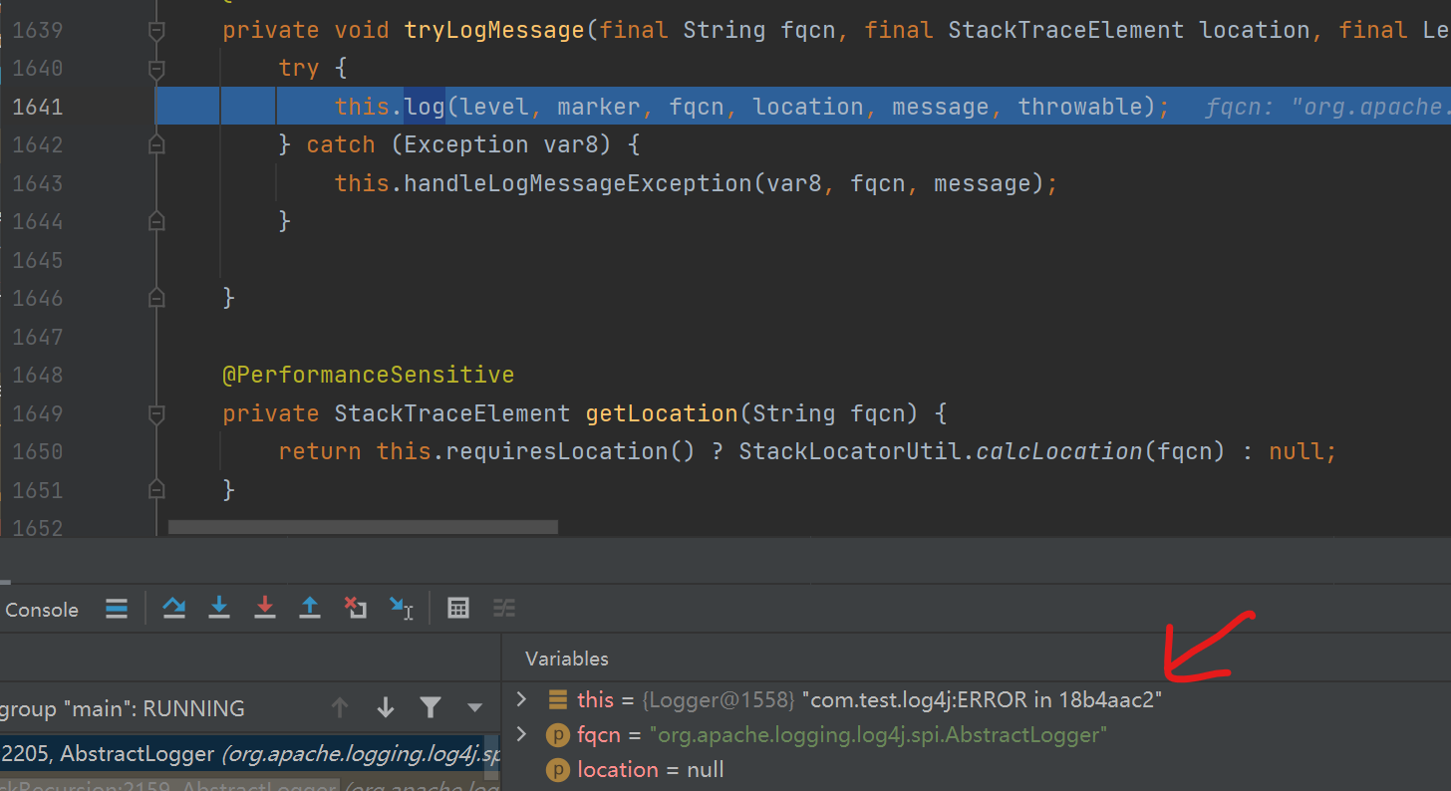The image size is (1451, 791).
Task: Click the Step Out button
Action: pyautogui.click(x=310, y=608)
